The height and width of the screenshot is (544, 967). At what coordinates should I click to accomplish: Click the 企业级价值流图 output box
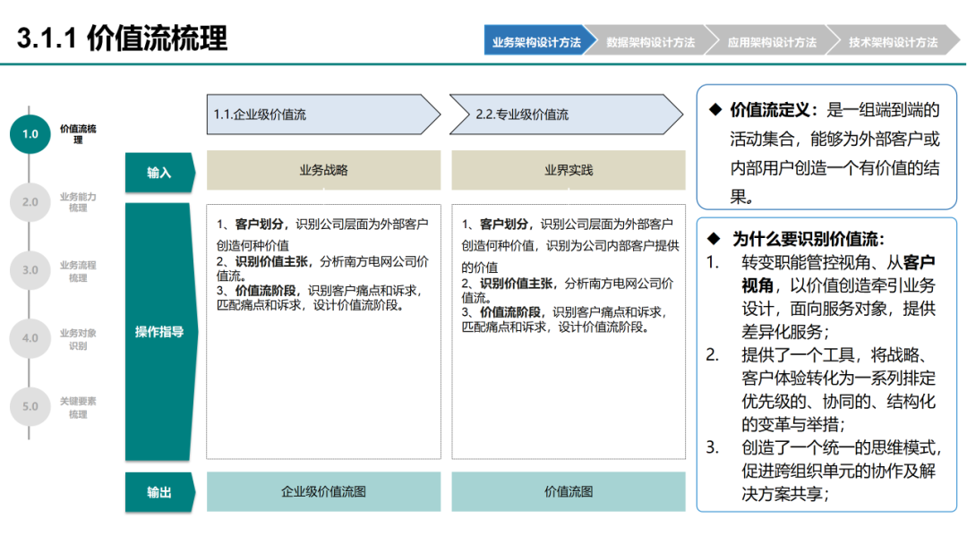coord(323,491)
